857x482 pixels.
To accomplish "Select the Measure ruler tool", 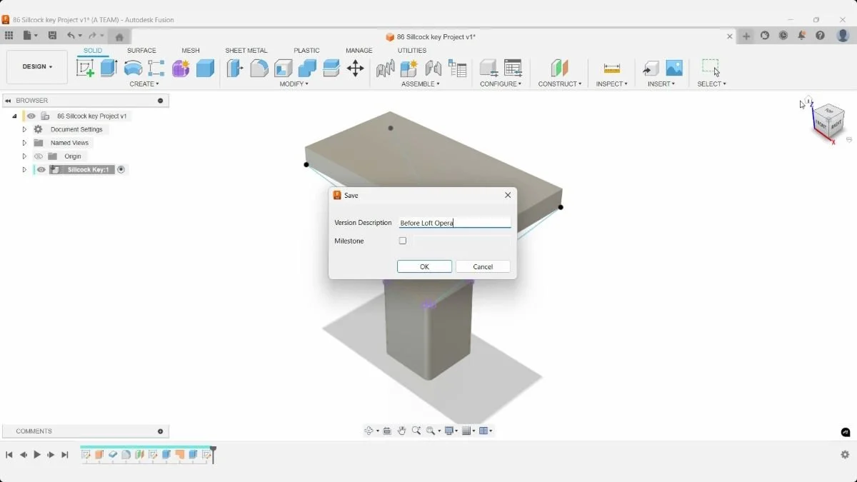I will pos(612,68).
